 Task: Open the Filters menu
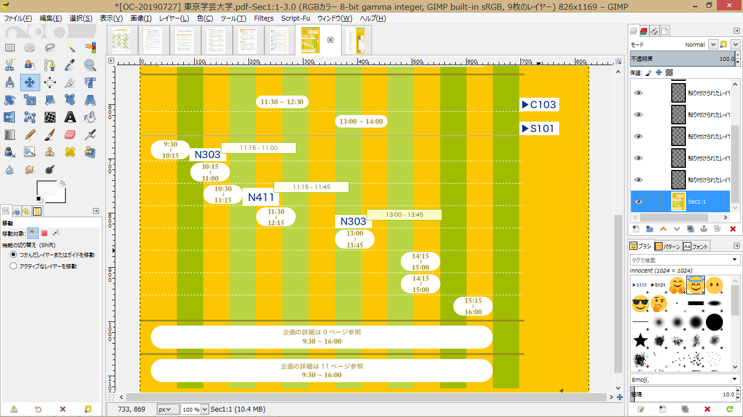pyautogui.click(x=264, y=18)
